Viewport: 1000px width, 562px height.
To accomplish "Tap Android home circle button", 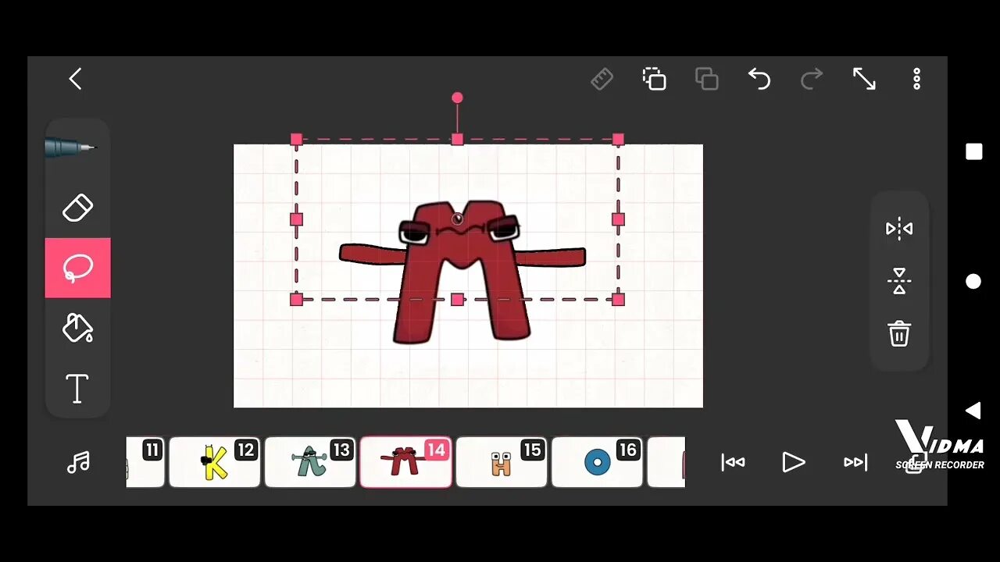I will pos(973,282).
